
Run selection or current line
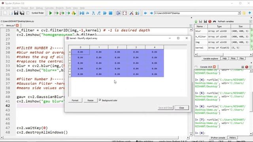[x=68, y=13]
